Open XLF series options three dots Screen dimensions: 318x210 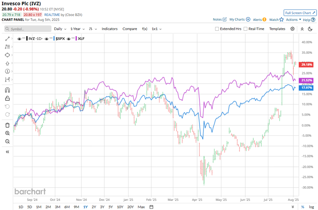[x=73, y=38]
